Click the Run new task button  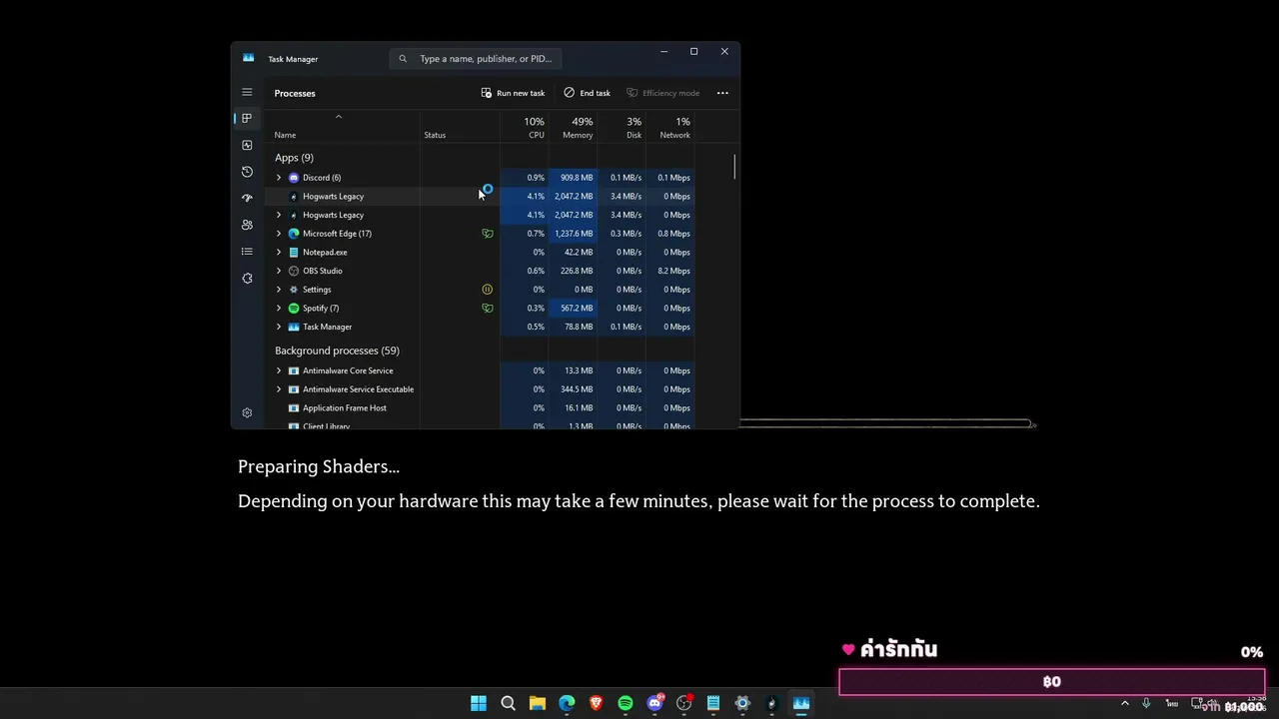coord(513,93)
